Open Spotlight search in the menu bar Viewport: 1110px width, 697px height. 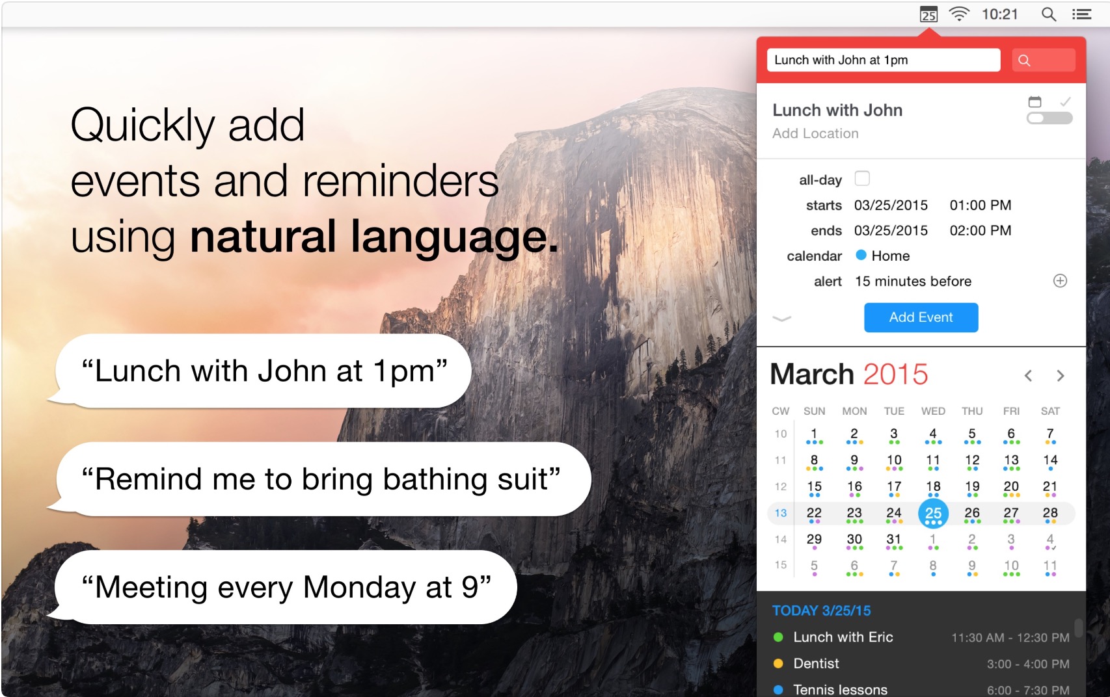click(x=1048, y=14)
